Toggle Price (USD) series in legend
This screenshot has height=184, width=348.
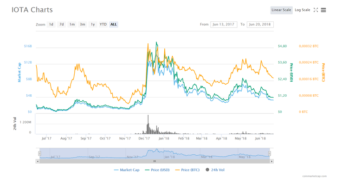(x=157, y=170)
